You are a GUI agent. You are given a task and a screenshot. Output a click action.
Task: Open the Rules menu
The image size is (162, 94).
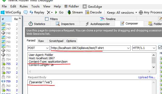tap(24, 6)
